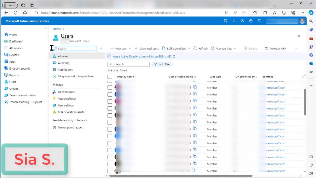
Task: Open Per-user MFA
Action: coord(276,48)
